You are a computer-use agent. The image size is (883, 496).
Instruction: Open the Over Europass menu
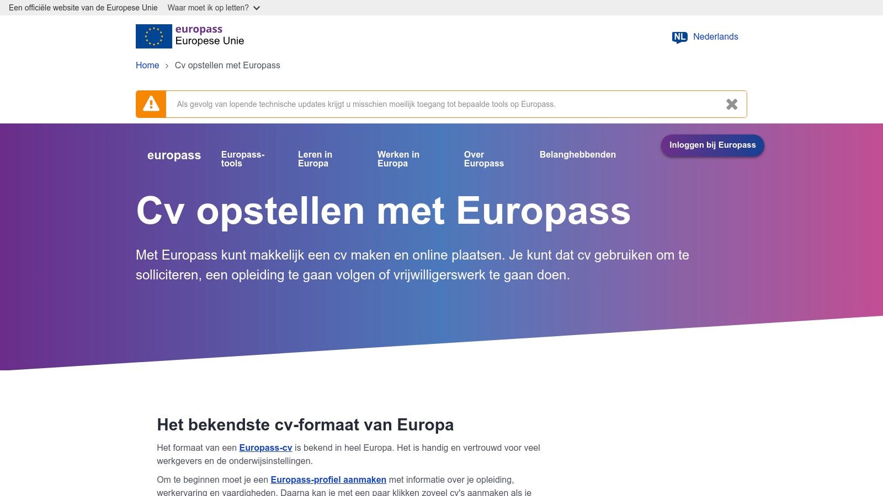click(x=483, y=159)
